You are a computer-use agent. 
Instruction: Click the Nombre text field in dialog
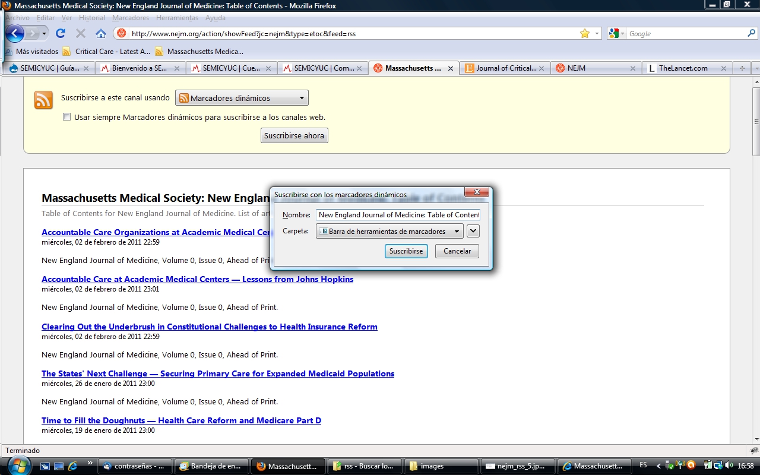(x=398, y=215)
